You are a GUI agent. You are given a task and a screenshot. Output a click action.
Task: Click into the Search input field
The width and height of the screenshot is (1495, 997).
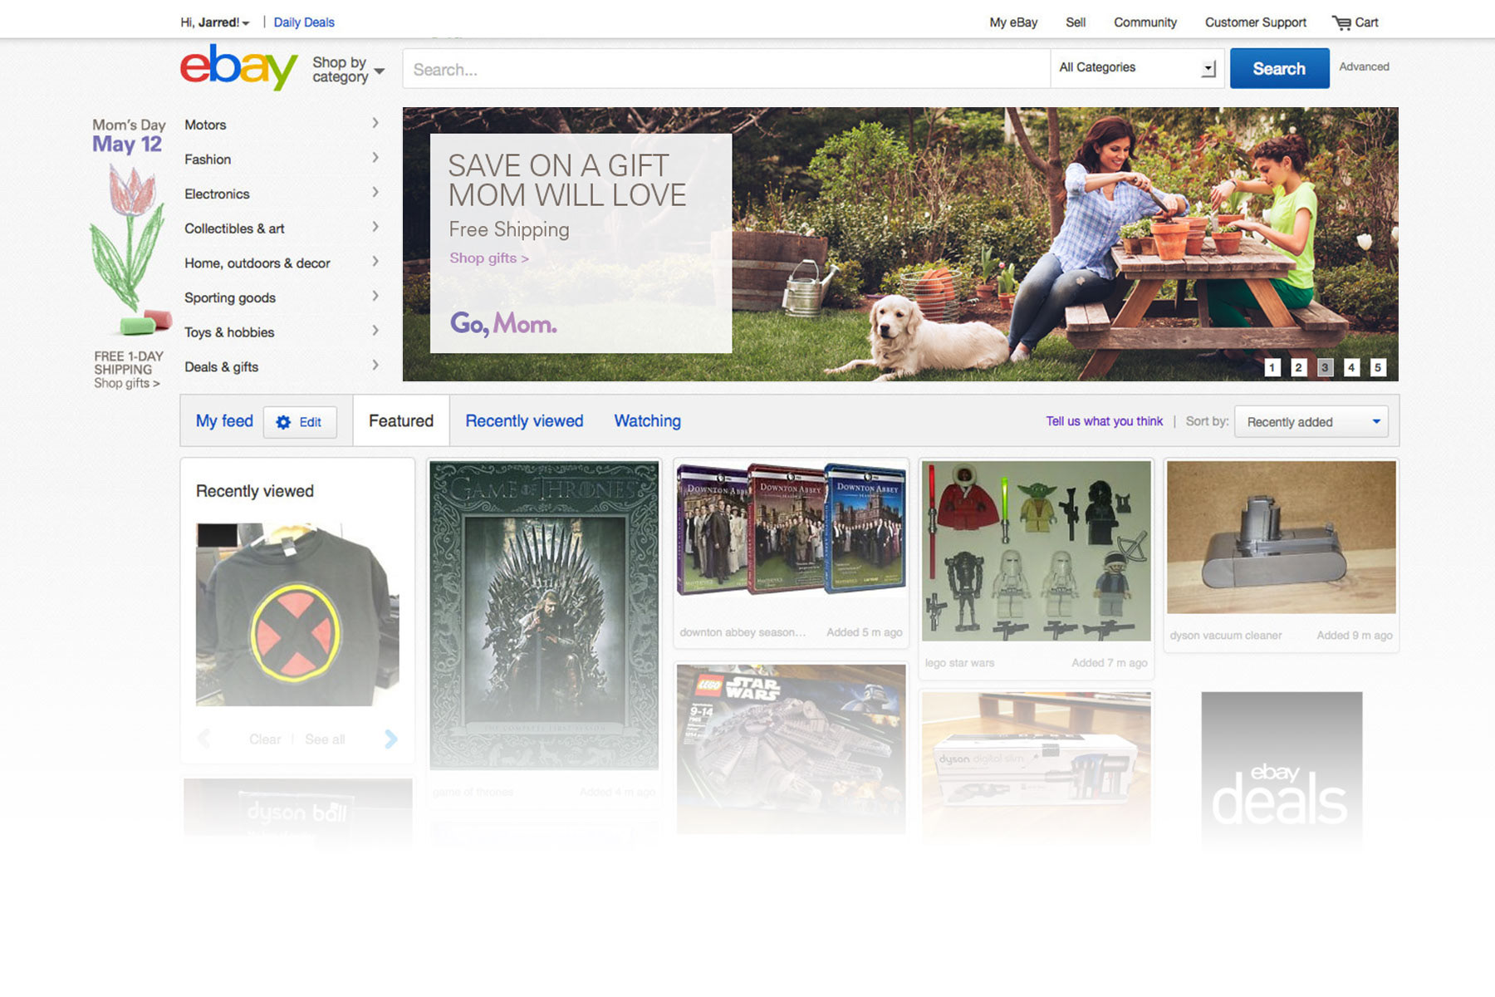tap(727, 69)
